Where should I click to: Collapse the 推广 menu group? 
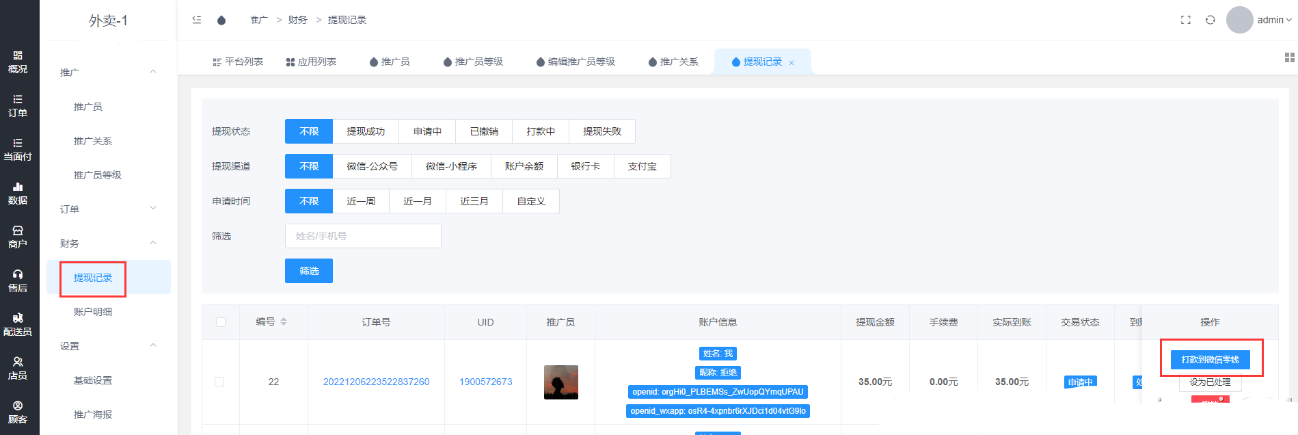tap(108, 72)
